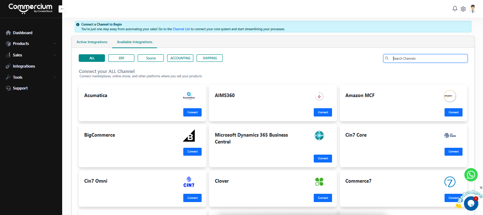Open the user profile avatar
The image size is (483, 215).
[x=473, y=9]
